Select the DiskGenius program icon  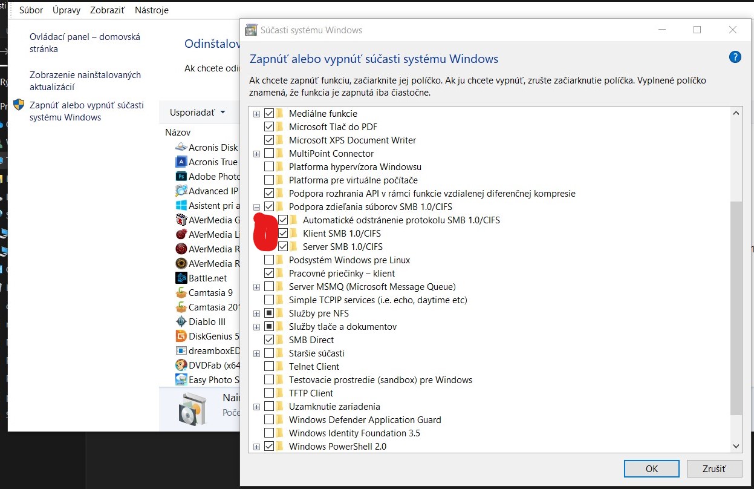[x=181, y=336]
